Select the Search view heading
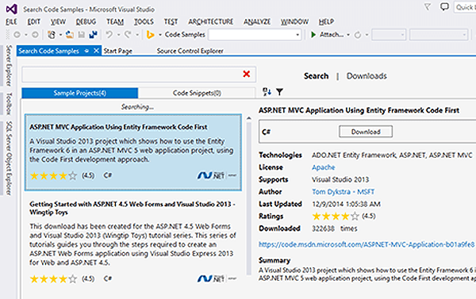Viewport: 476px width, 299px height. pos(316,76)
